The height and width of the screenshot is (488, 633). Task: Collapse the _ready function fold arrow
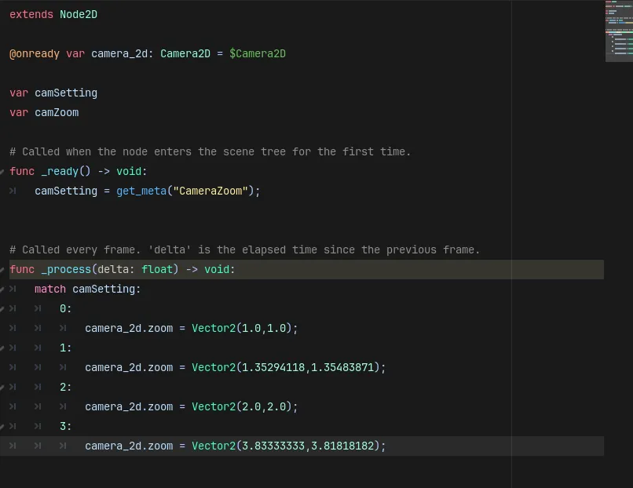pos(2,172)
